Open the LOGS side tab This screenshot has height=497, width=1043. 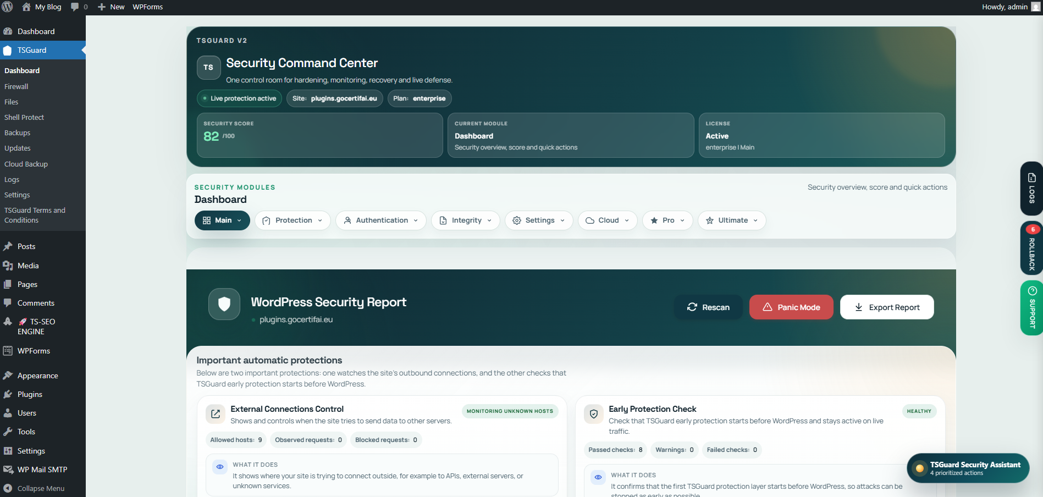(x=1031, y=189)
